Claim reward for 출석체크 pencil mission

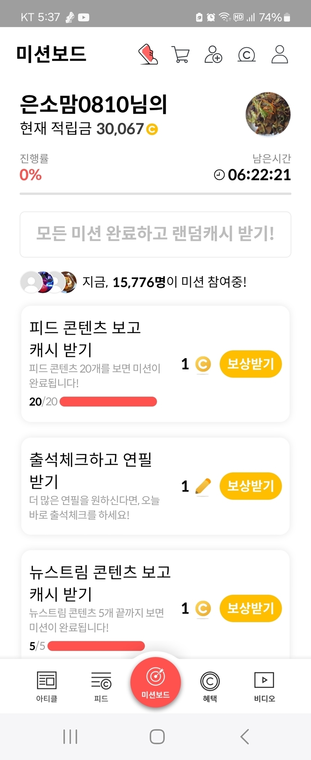coord(250,486)
